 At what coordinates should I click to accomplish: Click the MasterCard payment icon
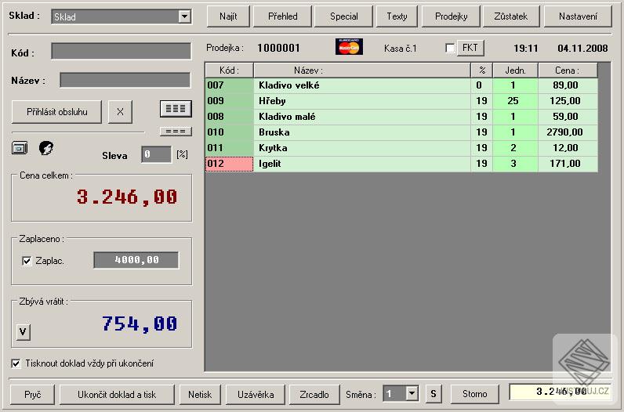pos(349,46)
